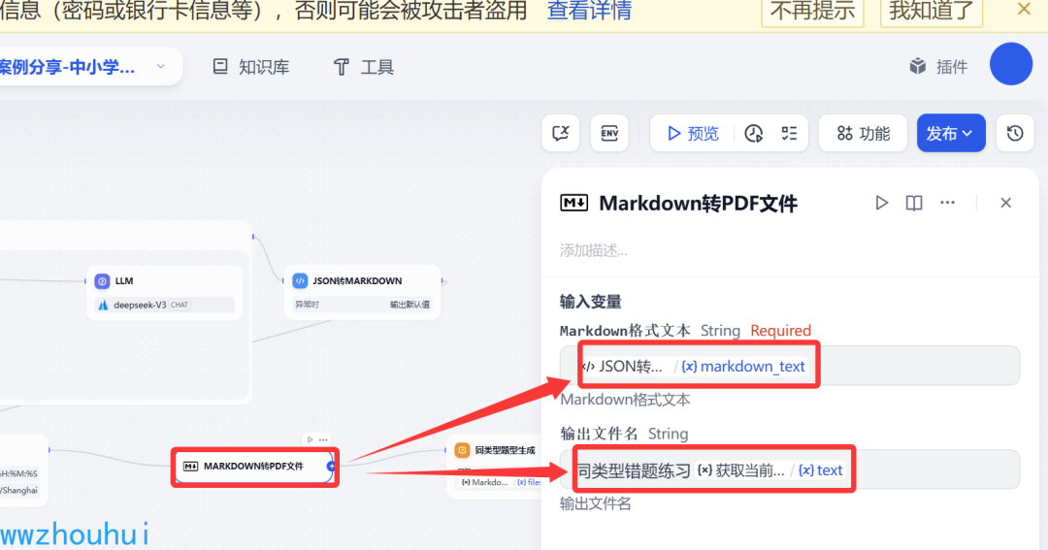Open the 工具 menu item
1048x550 pixels.
pyautogui.click(x=364, y=67)
